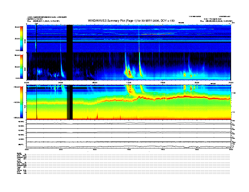Click the black data gap in TNR panel
Image resolution: width=249 pixels, height=192 pixels.
71,102
